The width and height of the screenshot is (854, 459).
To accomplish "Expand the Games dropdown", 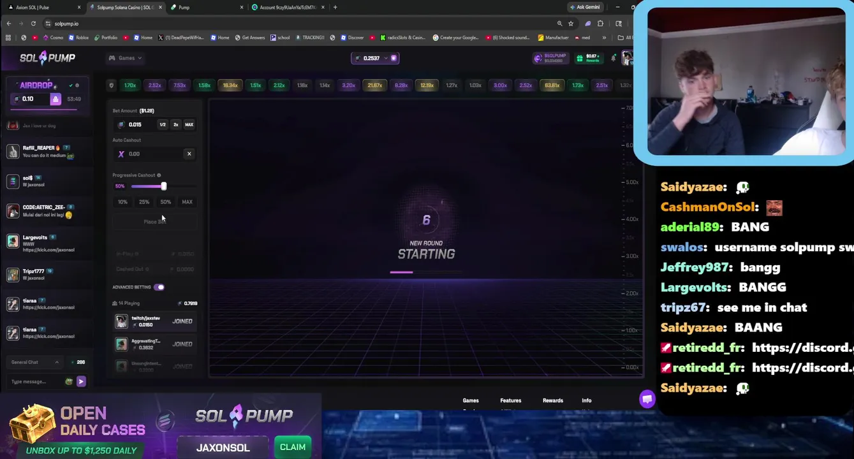I will [125, 58].
